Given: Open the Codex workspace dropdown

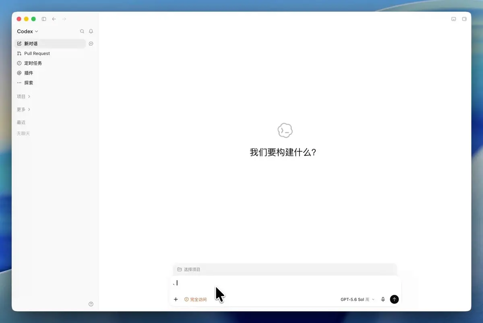Looking at the screenshot, I should click(27, 31).
